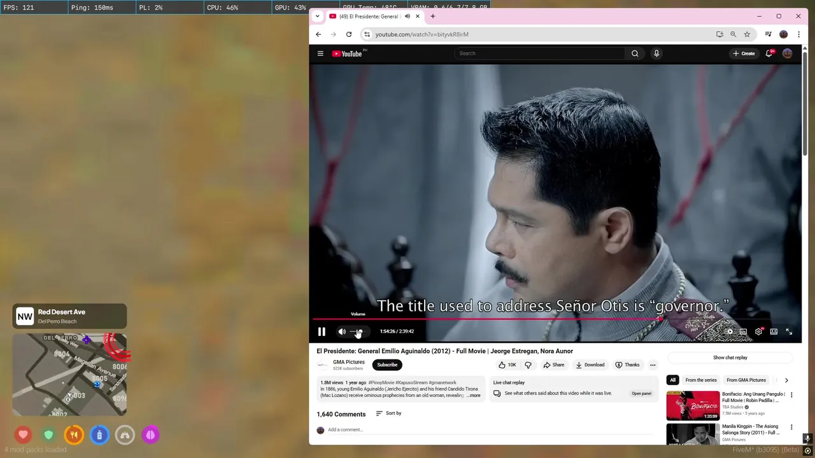Mute the video with the speaker icon
Screen dimensions: 815x458
click(x=342, y=331)
